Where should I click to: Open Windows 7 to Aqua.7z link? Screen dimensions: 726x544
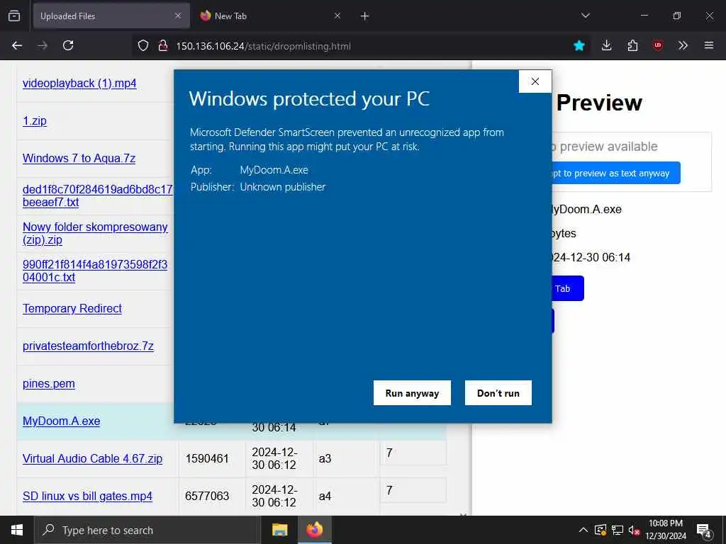pyautogui.click(x=79, y=158)
